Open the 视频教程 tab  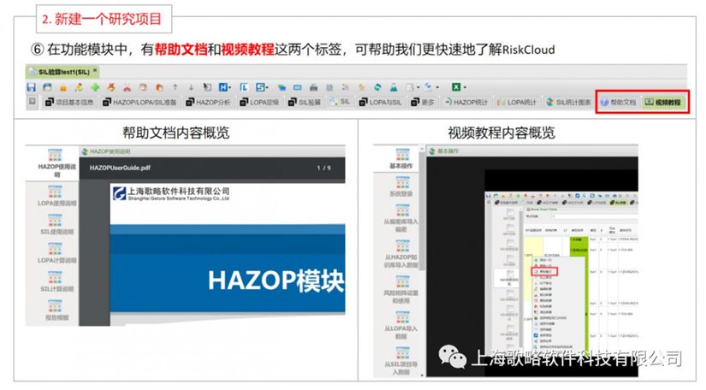(x=662, y=102)
